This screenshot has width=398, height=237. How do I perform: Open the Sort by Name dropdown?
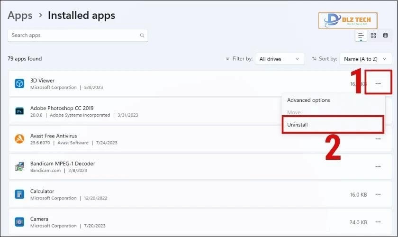click(x=365, y=59)
